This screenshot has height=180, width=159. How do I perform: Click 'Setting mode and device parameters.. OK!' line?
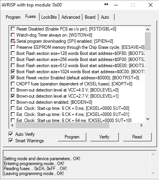[x=42, y=159]
